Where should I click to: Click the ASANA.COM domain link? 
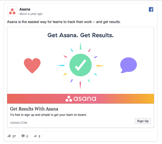point(19,123)
